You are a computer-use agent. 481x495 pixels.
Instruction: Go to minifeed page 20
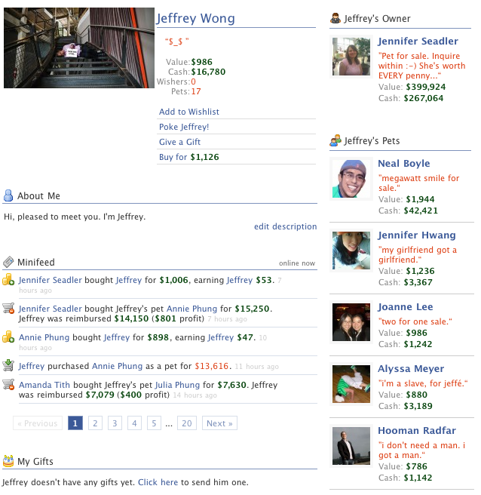(x=187, y=423)
